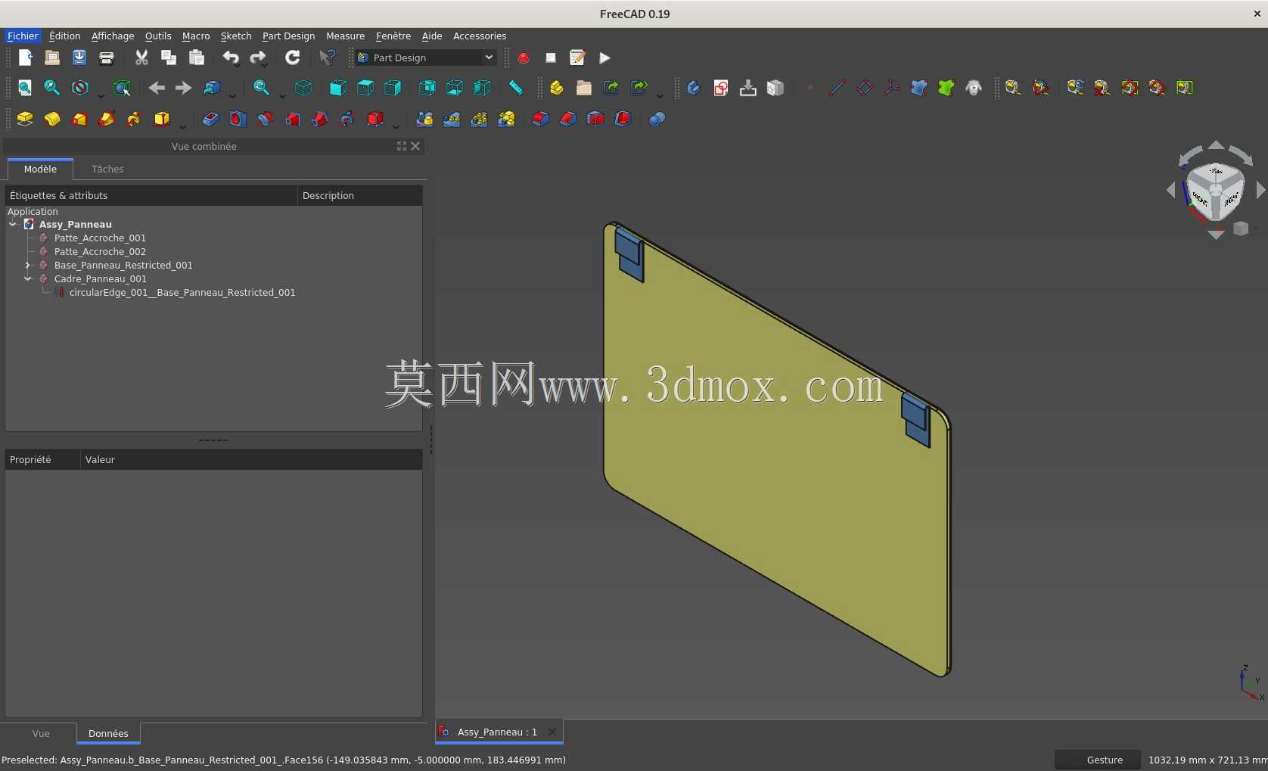The height and width of the screenshot is (771, 1268).
Task: Select Patte_Accroche_002 in the model tree
Action: coord(100,251)
